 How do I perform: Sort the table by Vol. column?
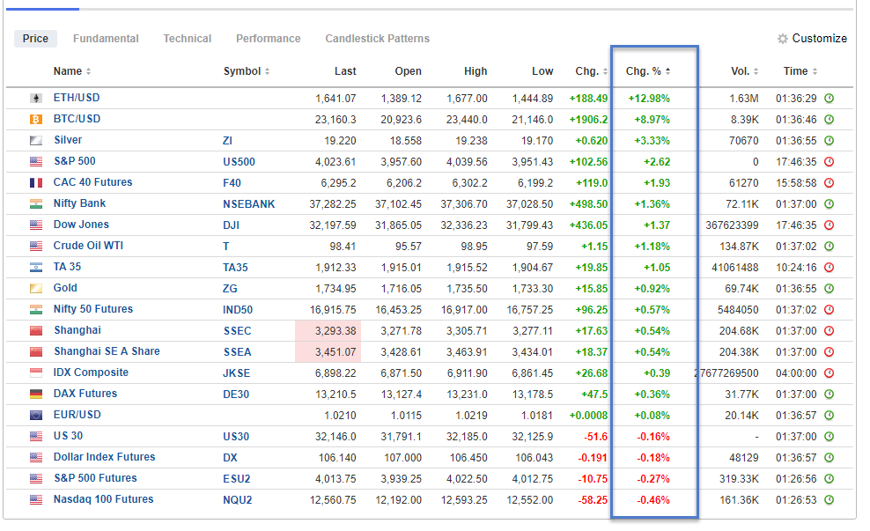(x=745, y=71)
